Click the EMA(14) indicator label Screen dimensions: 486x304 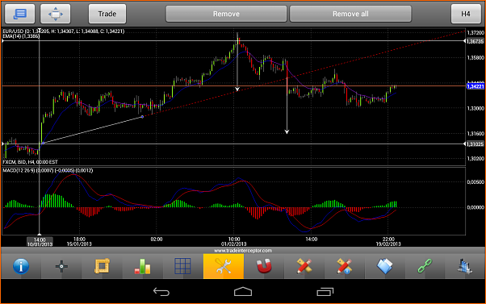[x=21, y=36]
